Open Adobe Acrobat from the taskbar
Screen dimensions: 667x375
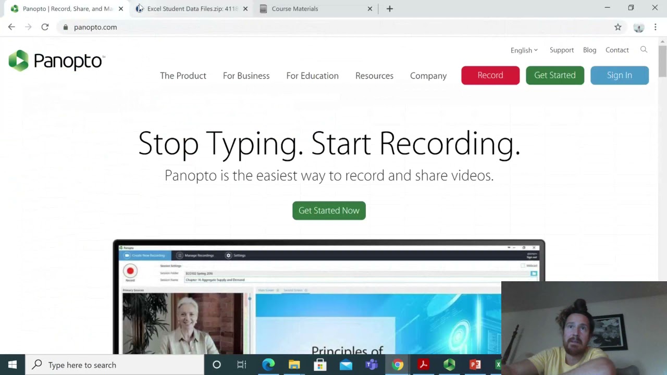[423, 365]
